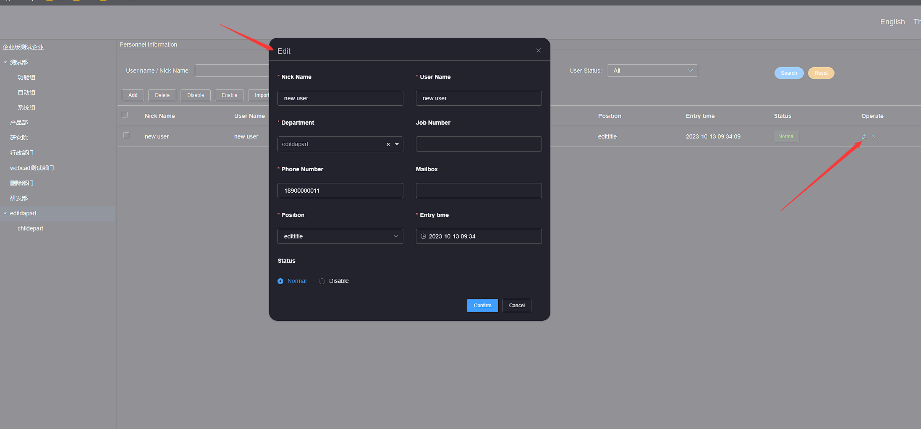The width and height of the screenshot is (921, 429).
Task: Click the Status column header
Action: pyautogui.click(x=782, y=116)
